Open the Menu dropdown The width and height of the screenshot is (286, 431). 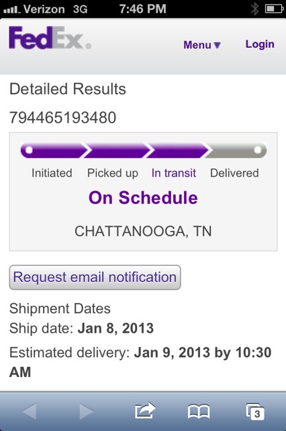coord(202,45)
